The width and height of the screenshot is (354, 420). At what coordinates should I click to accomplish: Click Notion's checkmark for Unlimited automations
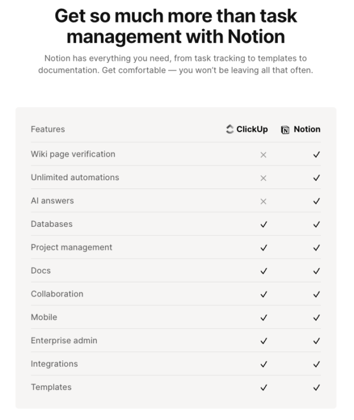[317, 178]
